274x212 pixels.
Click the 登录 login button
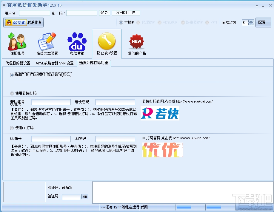pyautogui.click(x=104, y=13)
